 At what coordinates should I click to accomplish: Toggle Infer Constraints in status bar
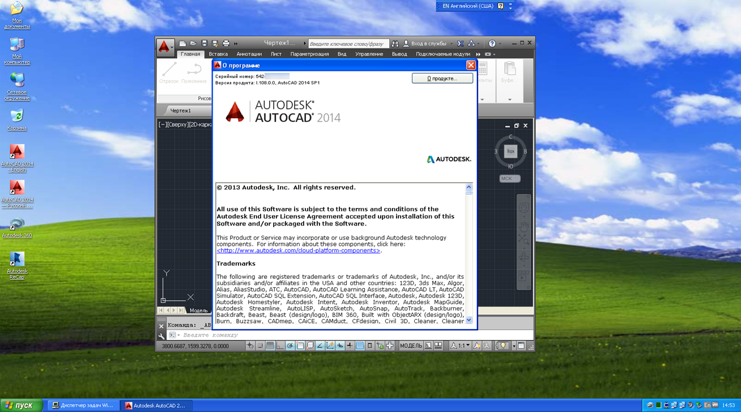tap(250, 346)
